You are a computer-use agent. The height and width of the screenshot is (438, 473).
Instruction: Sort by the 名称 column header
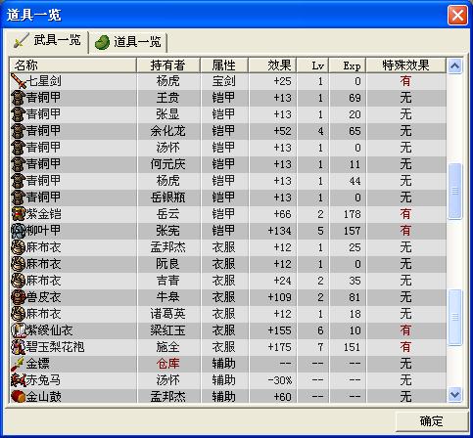tap(72, 66)
